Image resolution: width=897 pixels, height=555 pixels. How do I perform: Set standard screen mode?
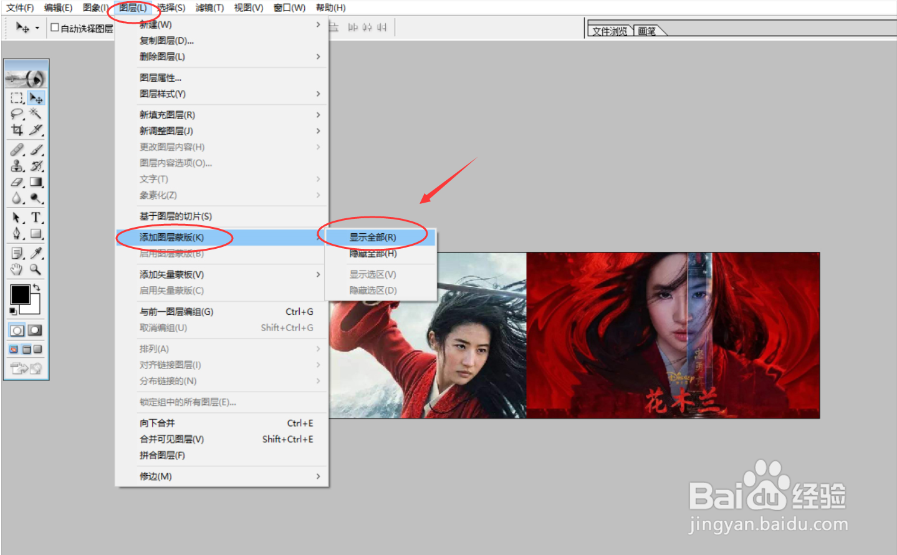pos(14,349)
